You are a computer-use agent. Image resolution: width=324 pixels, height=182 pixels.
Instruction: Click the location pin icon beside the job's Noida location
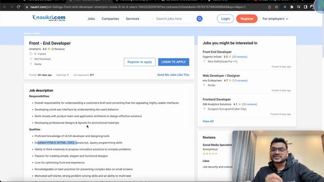[31, 64]
